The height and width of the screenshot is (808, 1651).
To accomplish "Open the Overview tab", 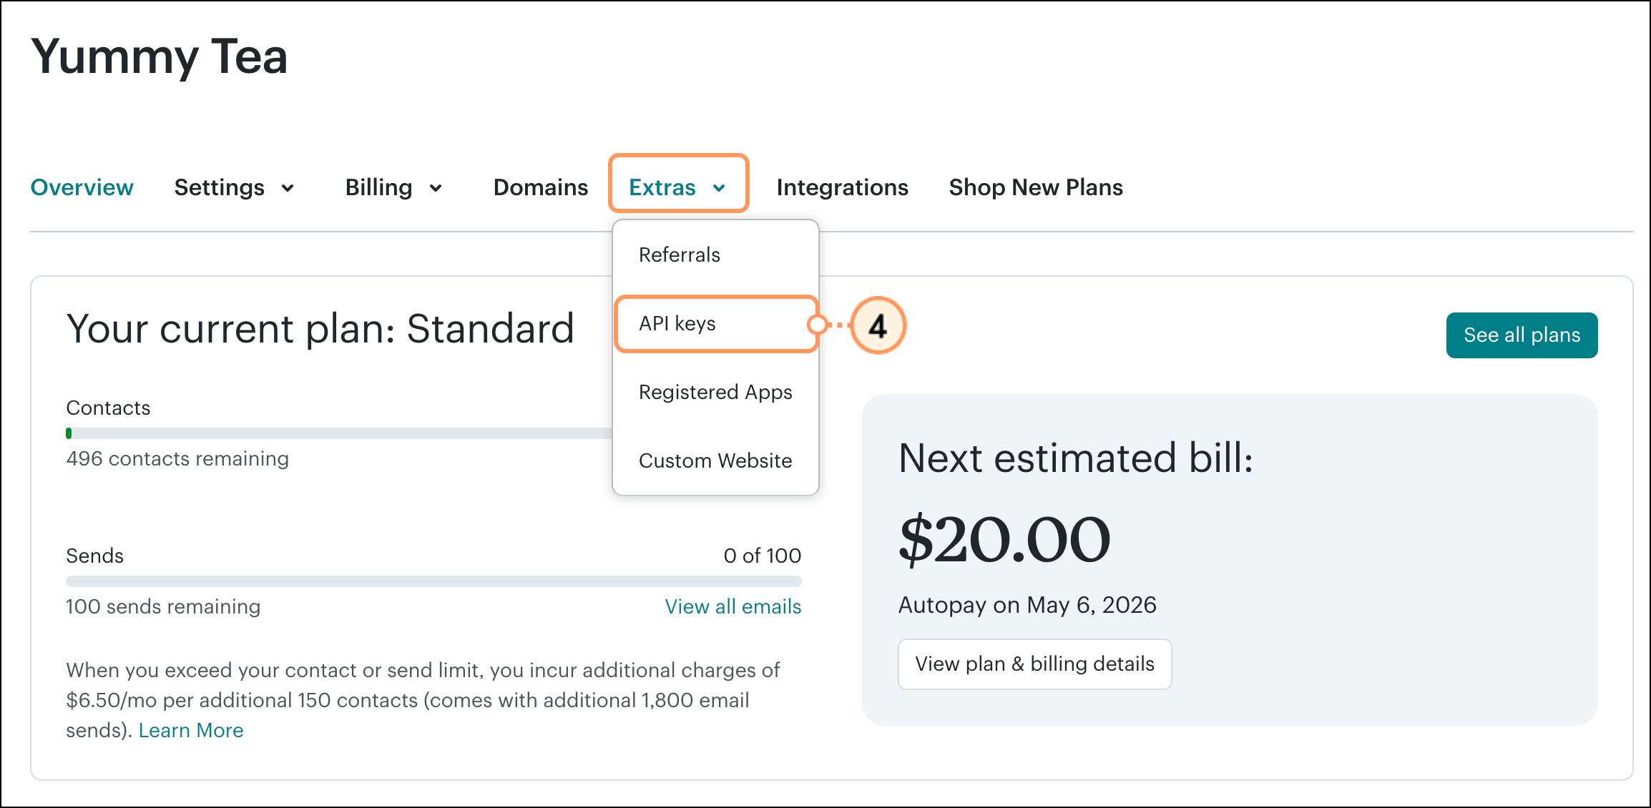I will 82,187.
